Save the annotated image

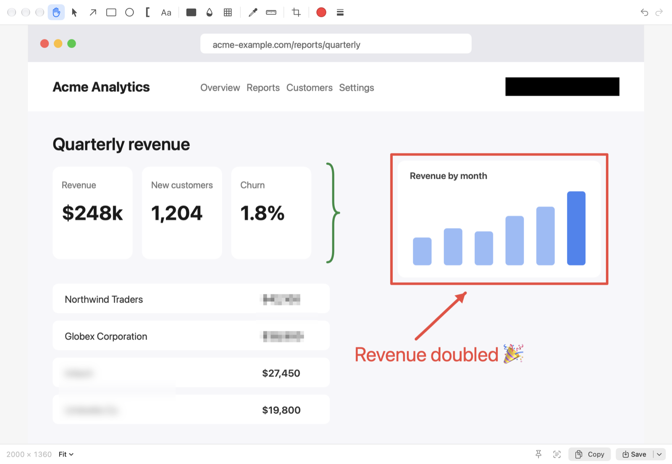pyautogui.click(x=634, y=454)
